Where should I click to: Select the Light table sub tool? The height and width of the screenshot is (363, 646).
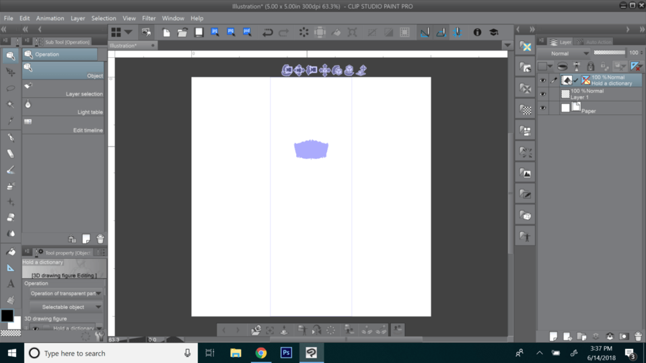[63, 108]
